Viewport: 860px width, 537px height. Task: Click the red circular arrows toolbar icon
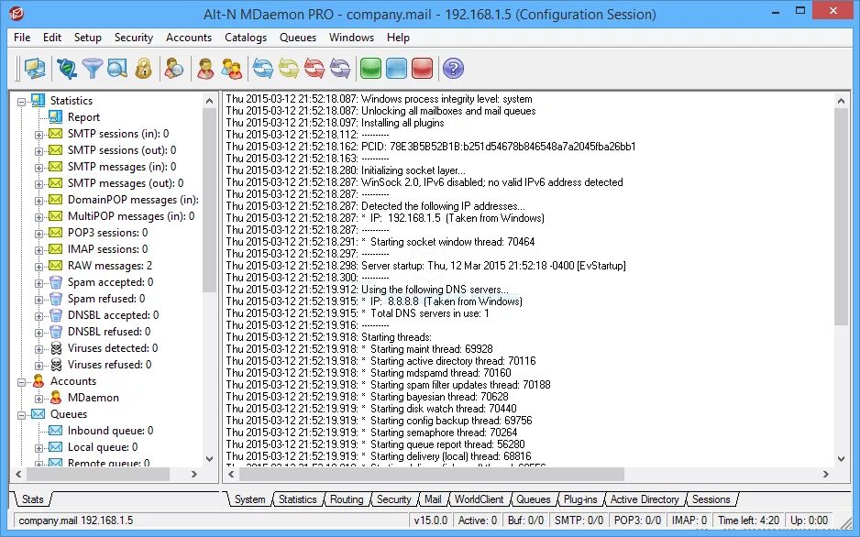pyautogui.click(x=314, y=69)
